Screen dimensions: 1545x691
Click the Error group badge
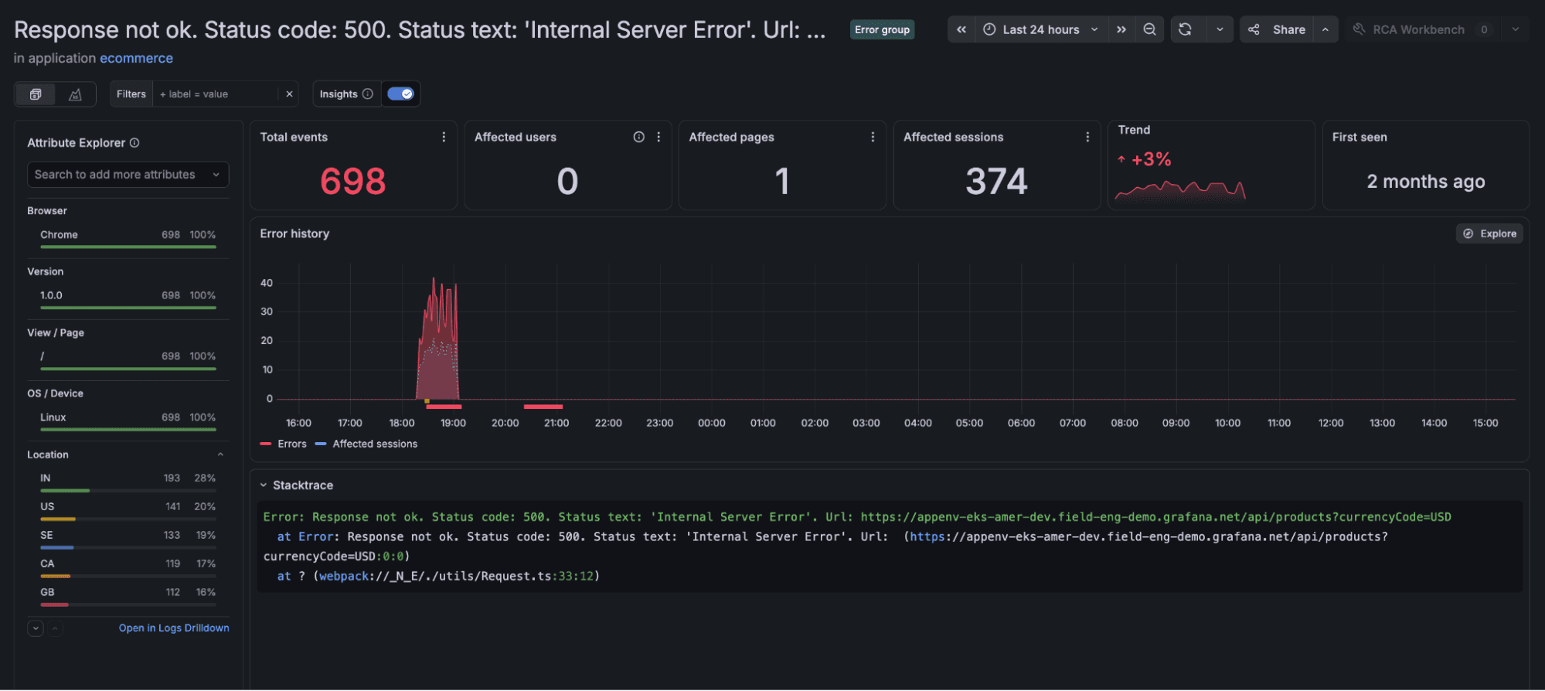[882, 29]
